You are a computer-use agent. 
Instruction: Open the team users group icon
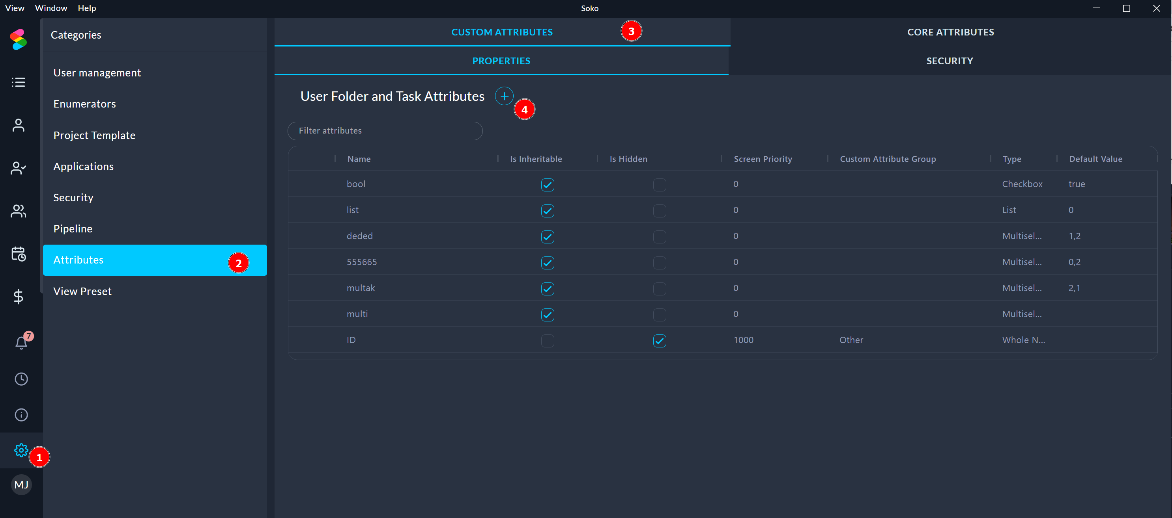pos(18,211)
